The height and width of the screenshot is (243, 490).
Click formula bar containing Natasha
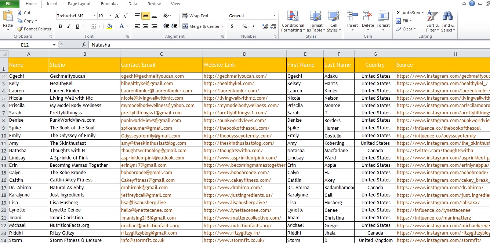coord(289,45)
